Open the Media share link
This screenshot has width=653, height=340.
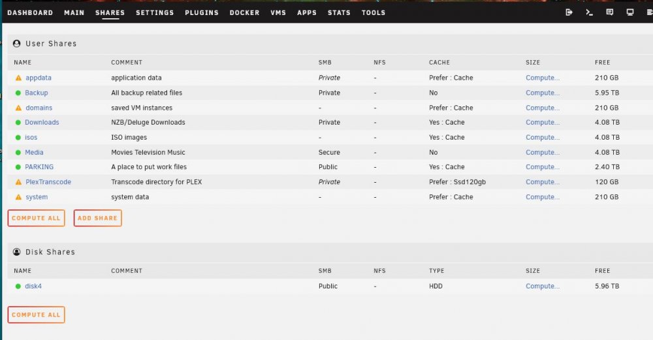coord(34,152)
